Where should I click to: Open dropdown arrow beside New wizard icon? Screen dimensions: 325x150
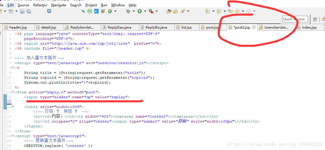(x=17, y=11)
